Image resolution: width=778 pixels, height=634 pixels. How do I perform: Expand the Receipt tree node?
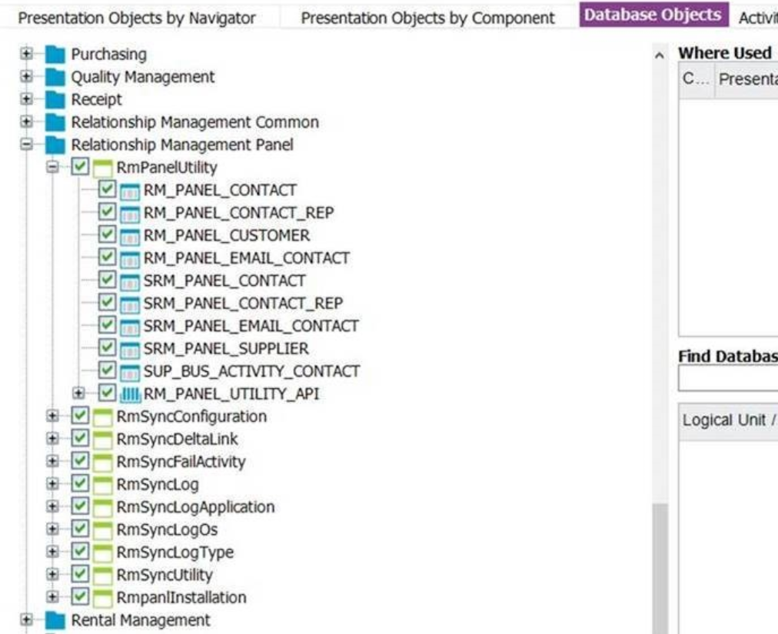(x=26, y=98)
